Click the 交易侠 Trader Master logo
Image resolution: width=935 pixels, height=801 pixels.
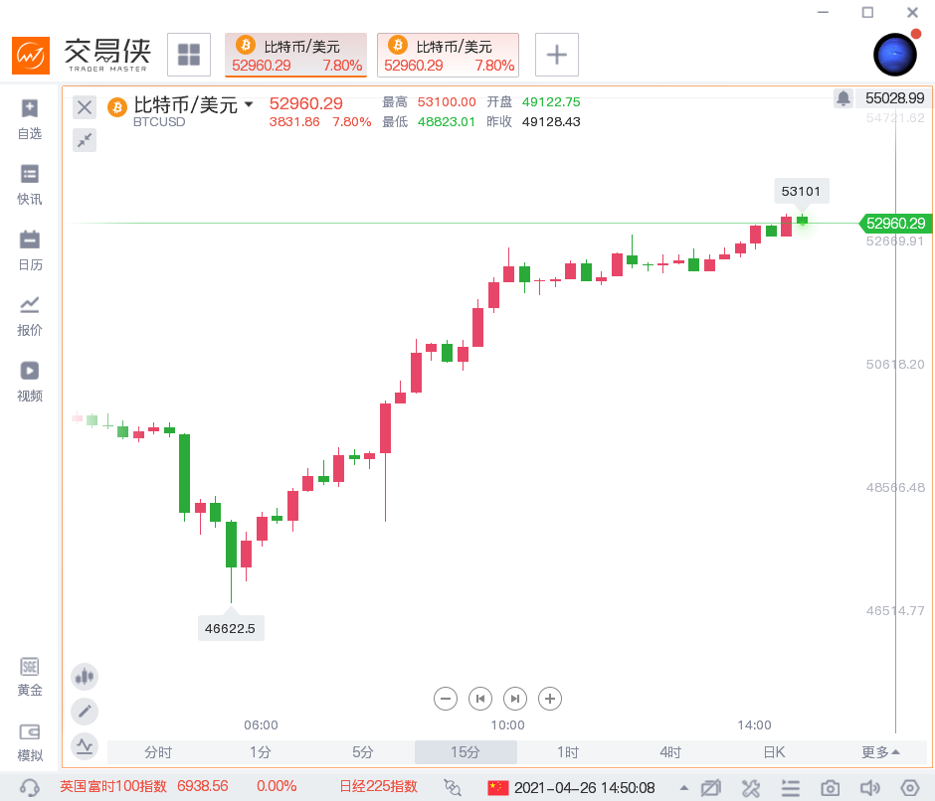point(82,55)
